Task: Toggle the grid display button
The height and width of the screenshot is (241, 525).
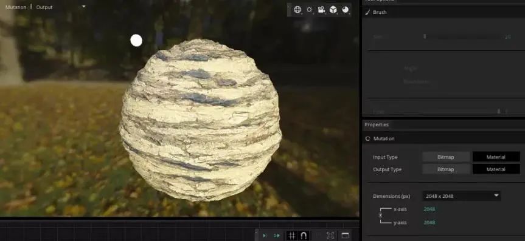Action: point(292,236)
